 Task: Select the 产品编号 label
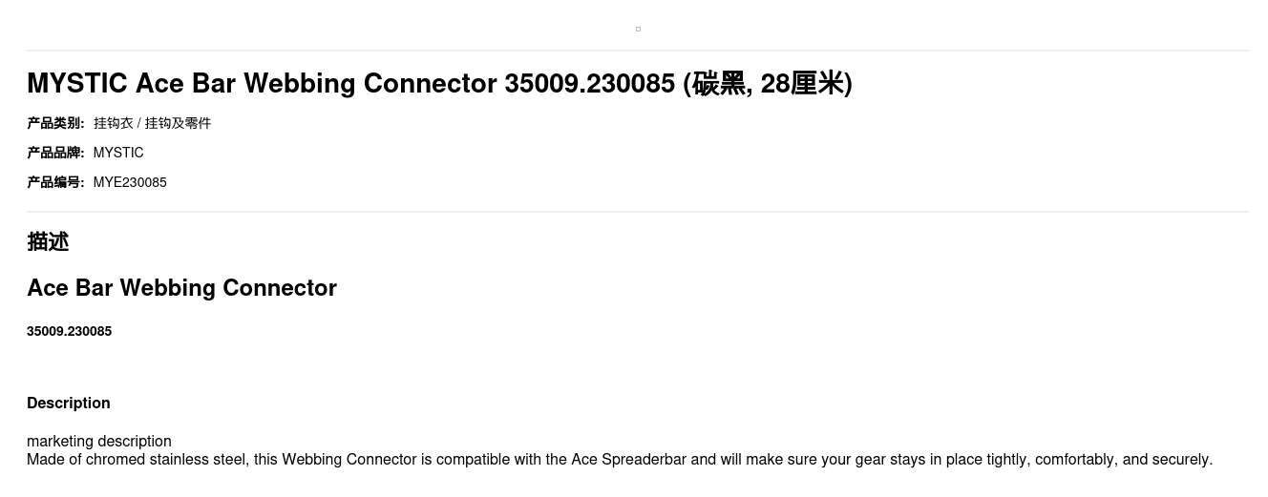click(55, 182)
